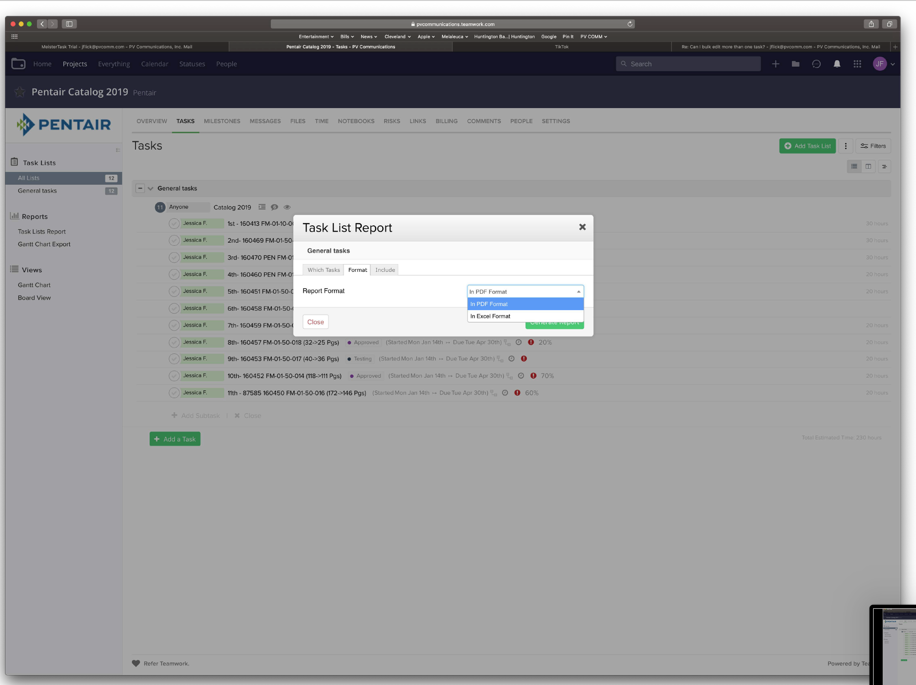
Task: Click the 70% progress on 10th- 160452 task
Action: (547, 376)
